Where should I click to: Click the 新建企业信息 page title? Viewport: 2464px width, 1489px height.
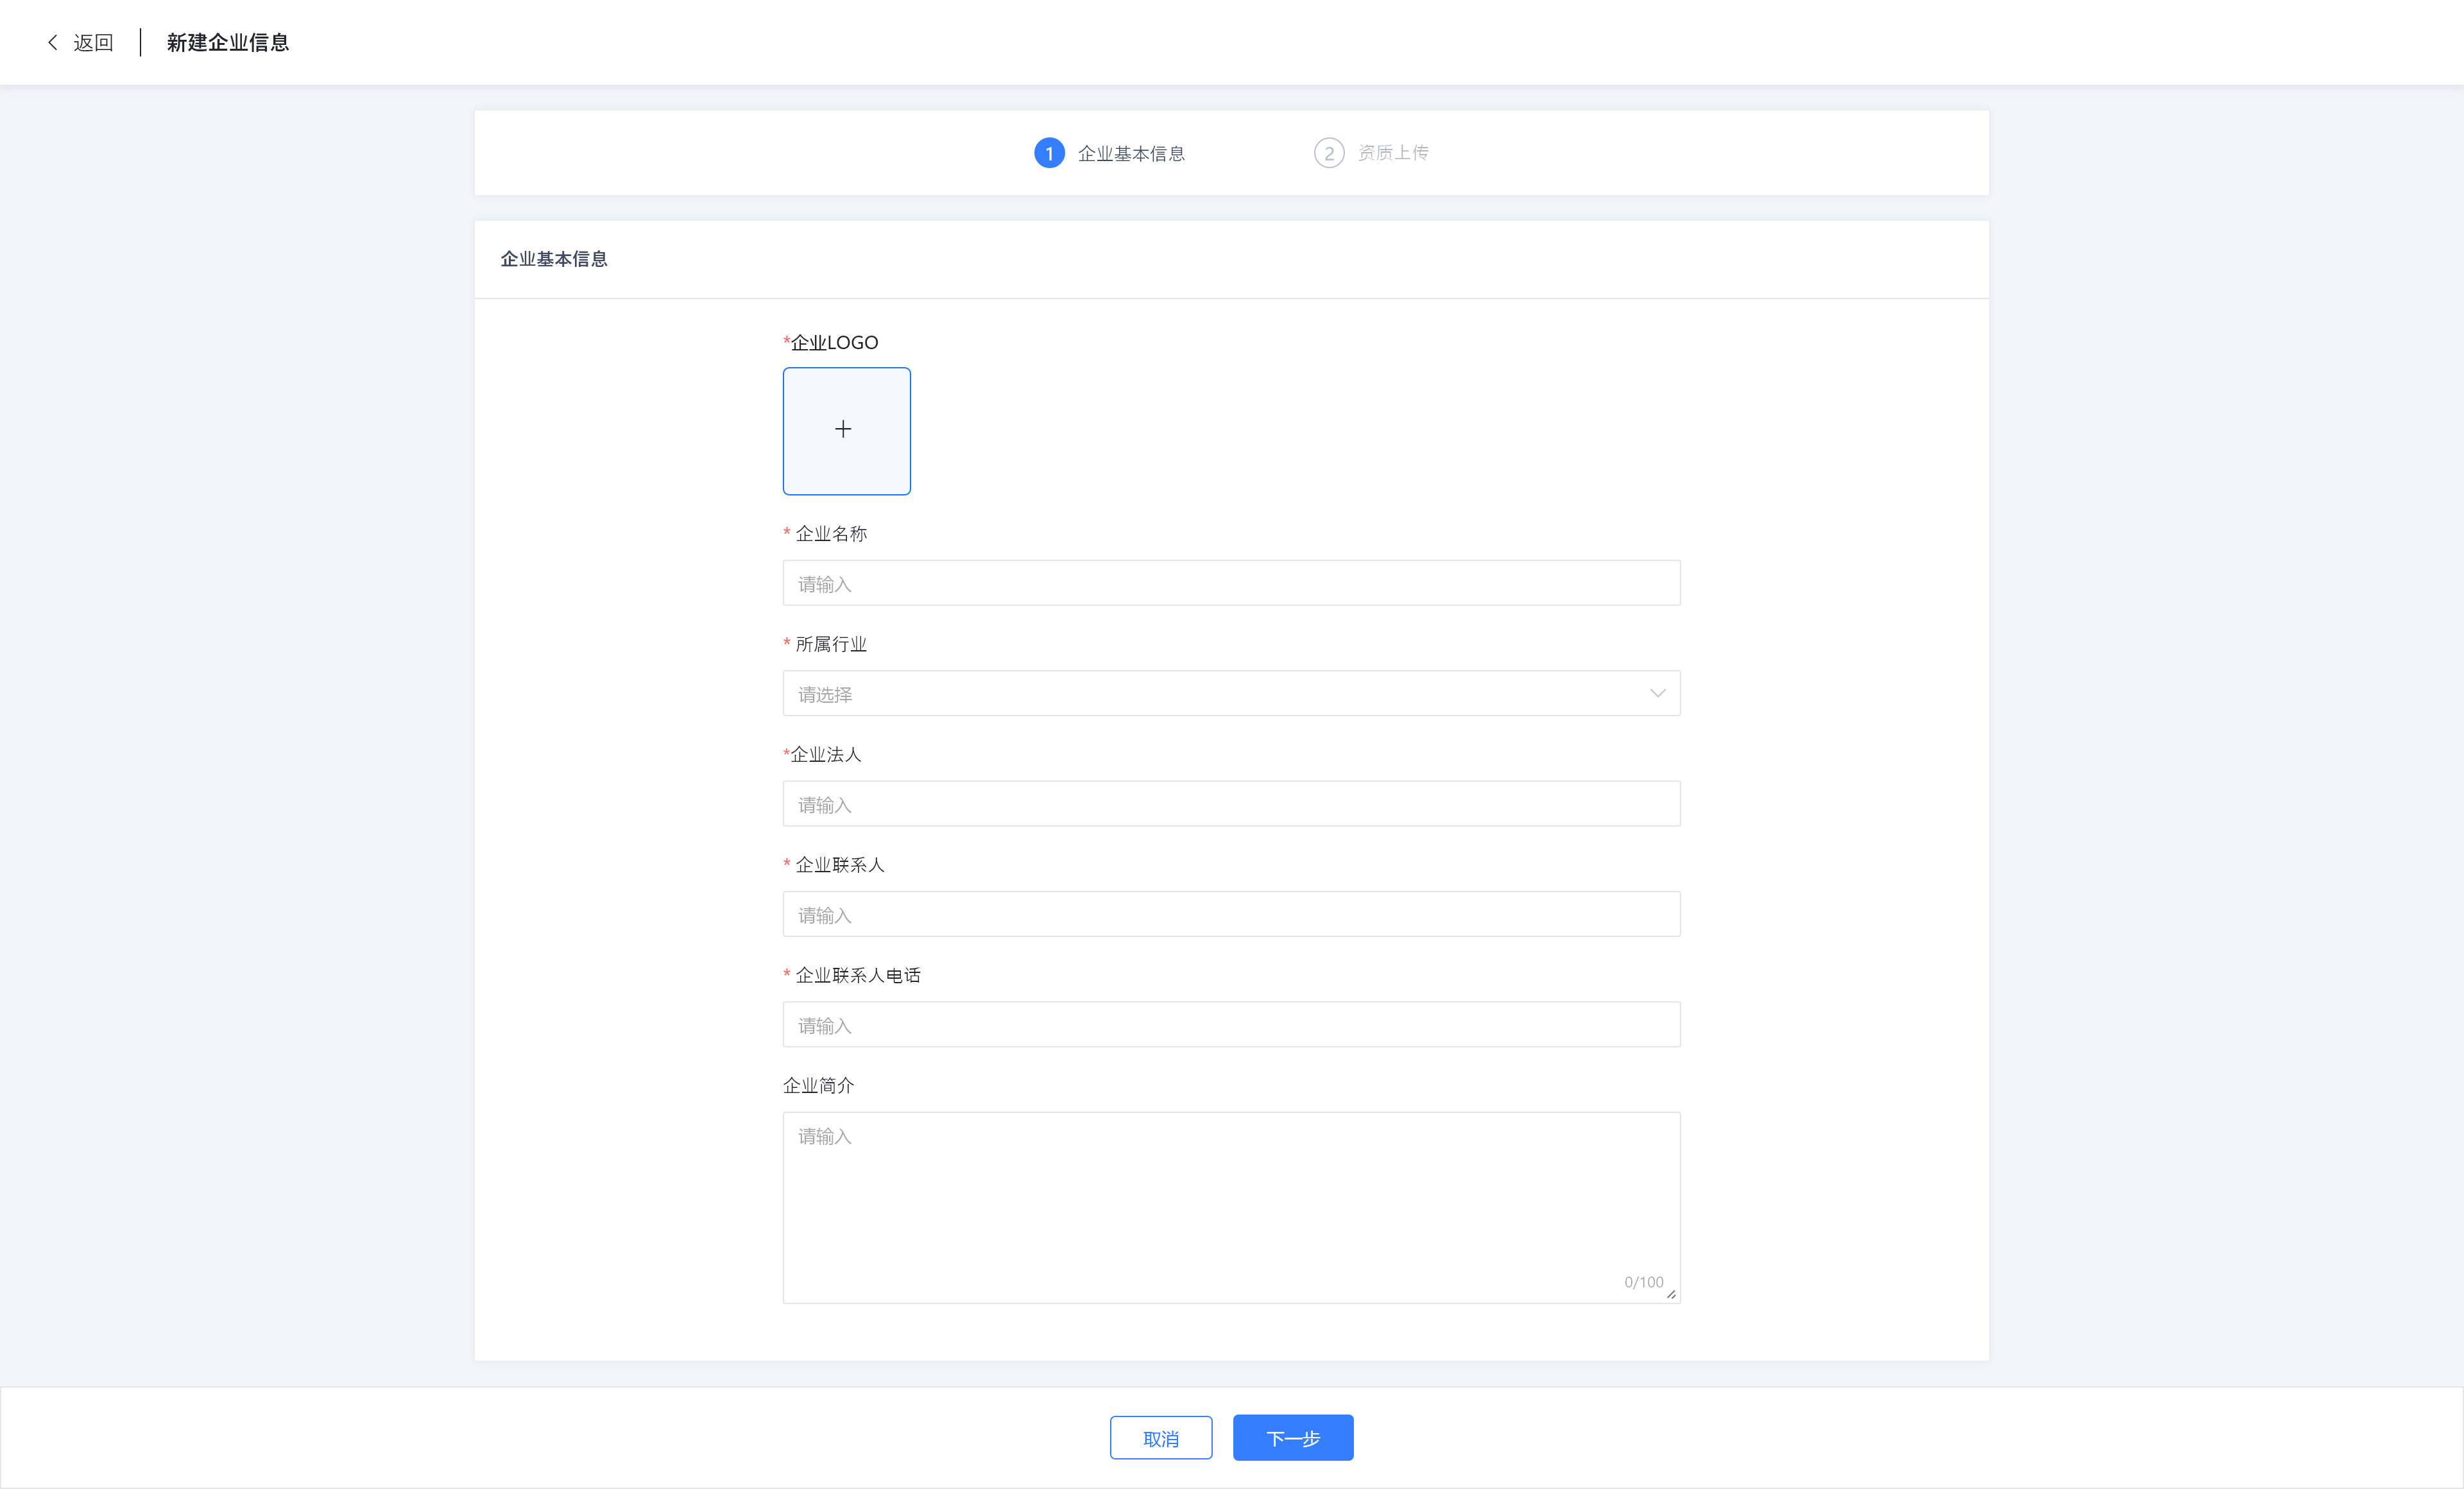(x=228, y=42)
